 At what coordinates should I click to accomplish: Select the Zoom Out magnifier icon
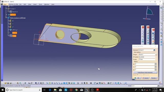(x=59, y=83)
